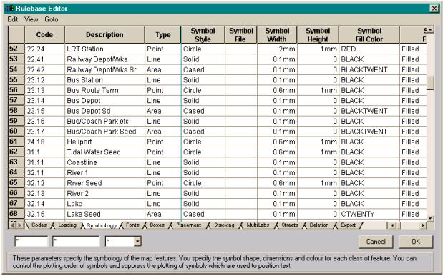
Task: Click the 'River 1' description cell
Action: pos(104,173)
